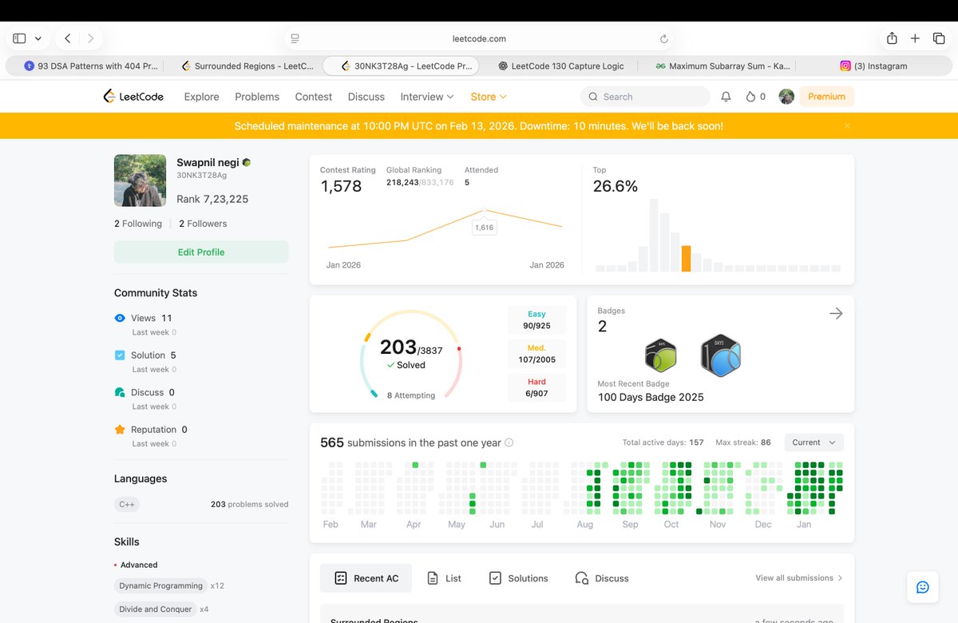Image resolution: width=958 pixels, height=623 pixels.
Task: Open the Safari share icon
Action: coord(892,38)
